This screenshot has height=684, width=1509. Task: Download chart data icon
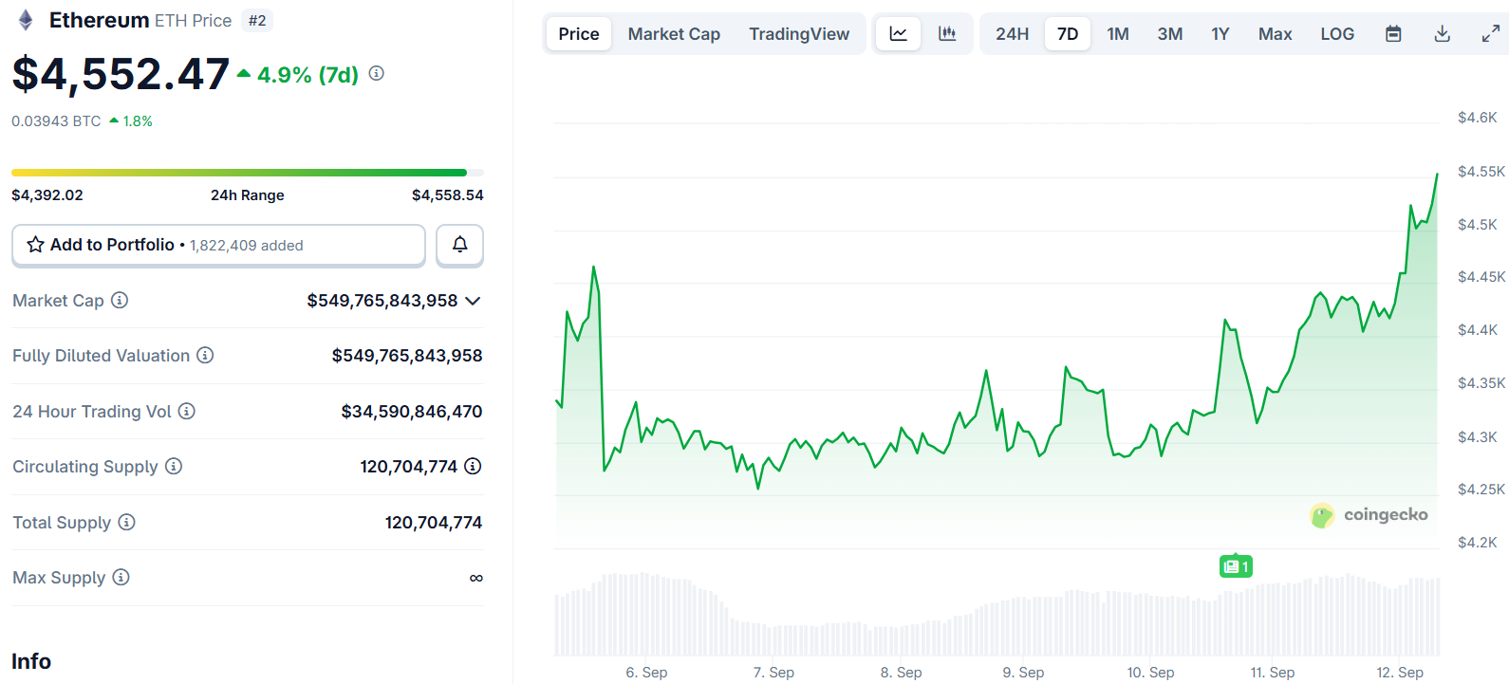point(1442,34)
